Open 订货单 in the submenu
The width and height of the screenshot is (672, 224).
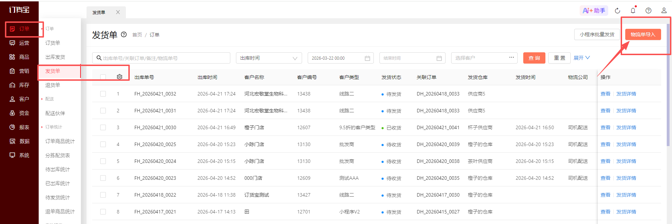click(x=53, y=43)
